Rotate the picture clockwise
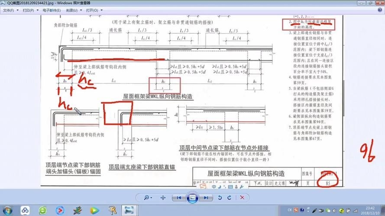 (x=230, y=197)
